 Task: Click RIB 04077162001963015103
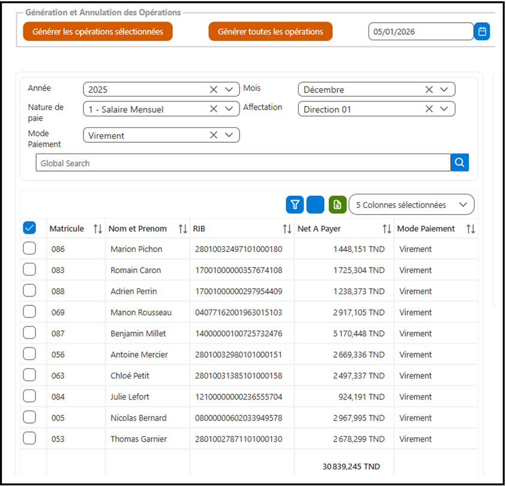click(238, 312)
